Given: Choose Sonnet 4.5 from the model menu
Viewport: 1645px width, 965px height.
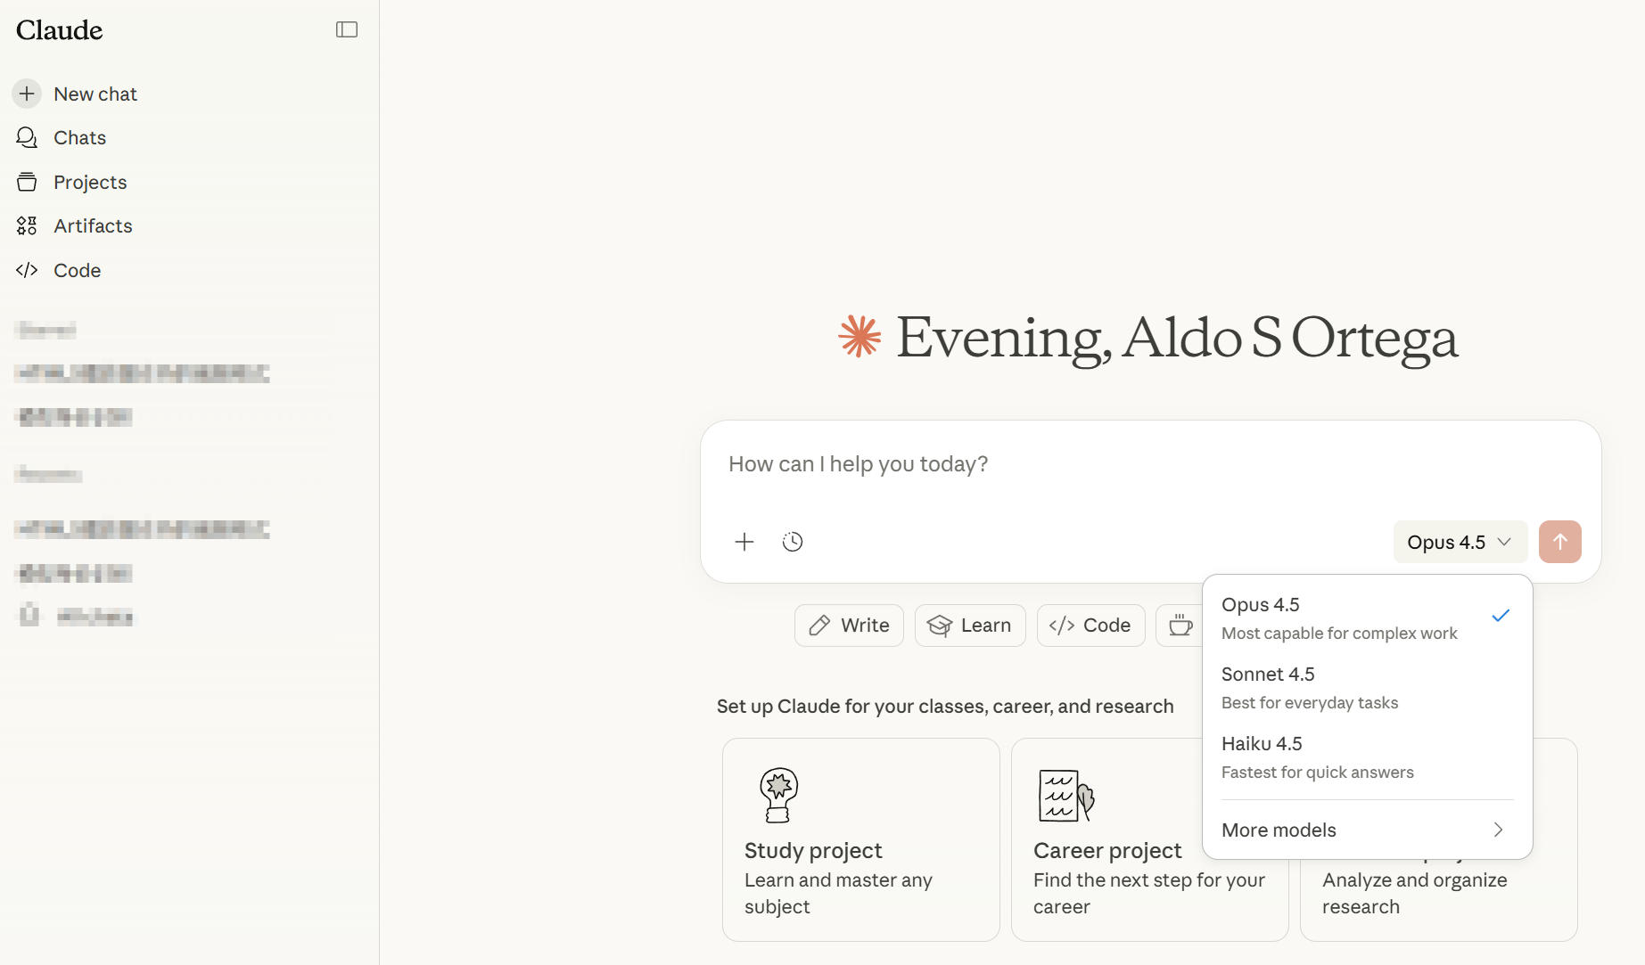Looking at the screenshot, I should tap(1367, 687).
